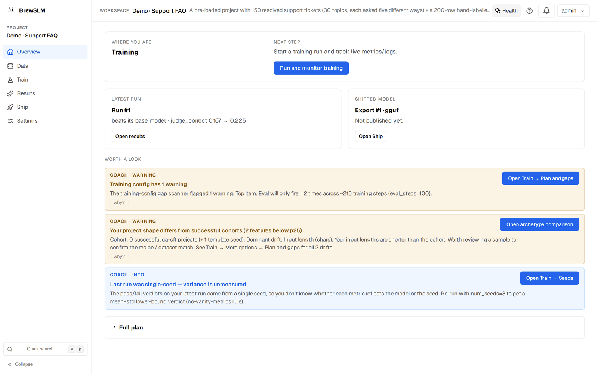Click 'Last run was single-seed' title
598x374 pixels.
pos(178,285)
